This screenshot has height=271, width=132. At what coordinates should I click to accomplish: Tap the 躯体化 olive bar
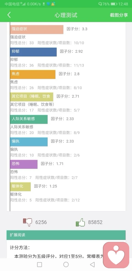(20, 187)
